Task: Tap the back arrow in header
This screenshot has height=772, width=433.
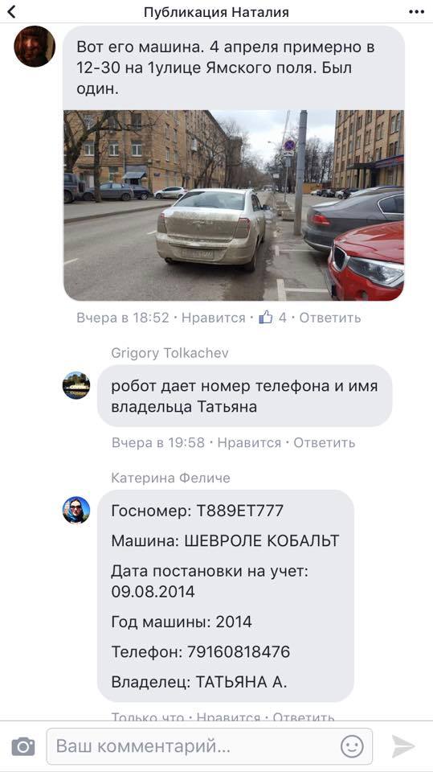Action: click(10, 12)
